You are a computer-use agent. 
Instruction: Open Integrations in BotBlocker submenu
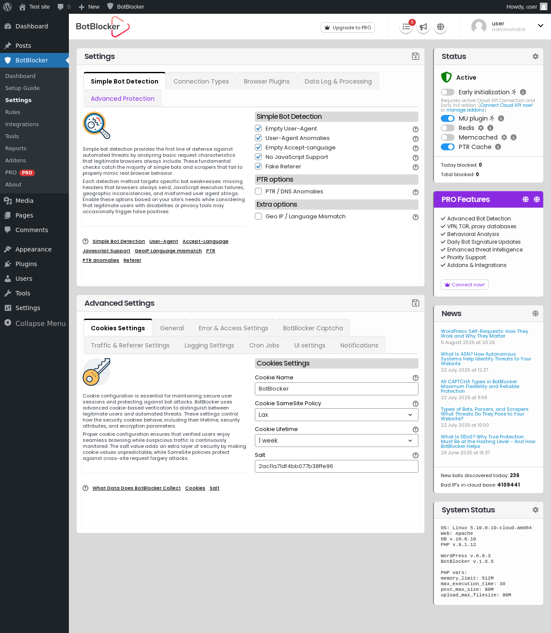click(22, 124)
